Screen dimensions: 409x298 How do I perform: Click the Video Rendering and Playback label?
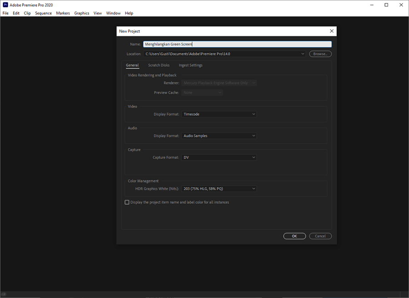tap(152, 75)
